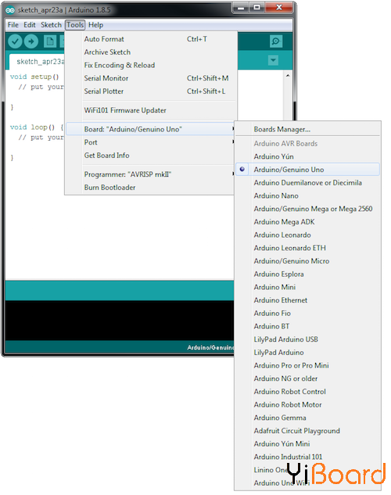Select Arduino Fio board
Viewport: 391px width, 495px height.
pos(307,313)
